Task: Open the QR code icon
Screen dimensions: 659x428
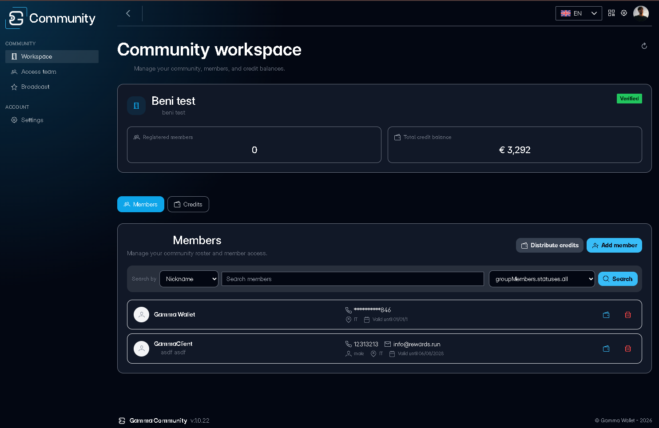Action: tap(611, 13)
